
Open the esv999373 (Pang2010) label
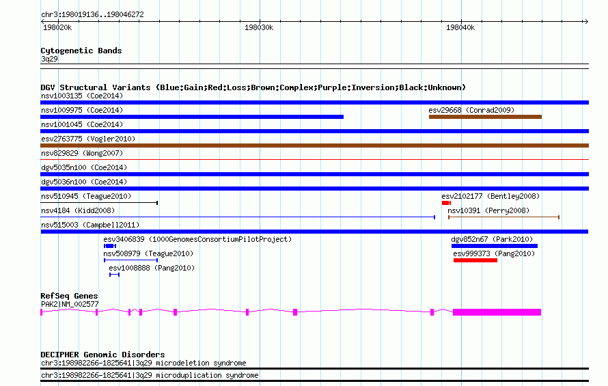494,253
